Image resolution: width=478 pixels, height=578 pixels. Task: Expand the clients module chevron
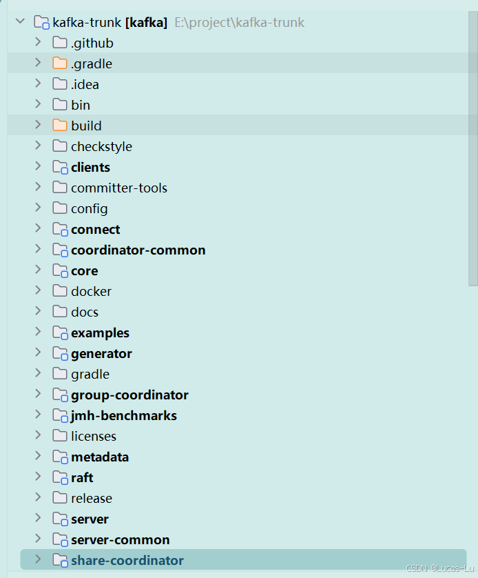[x=38, y=166]
